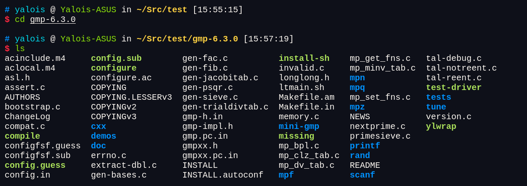Select the ChangeLog file entry
527x186 pixels.
[x=27, y=117]
